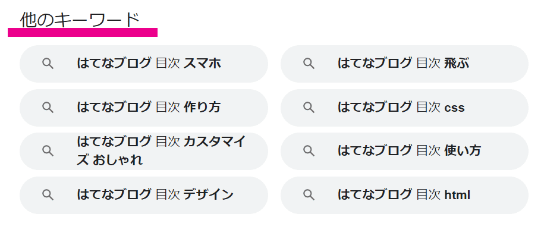This screenshot has width=544, height=236.
Task: Click the magnifier icon beside 目次 html
Action: [x=309, y=195]
